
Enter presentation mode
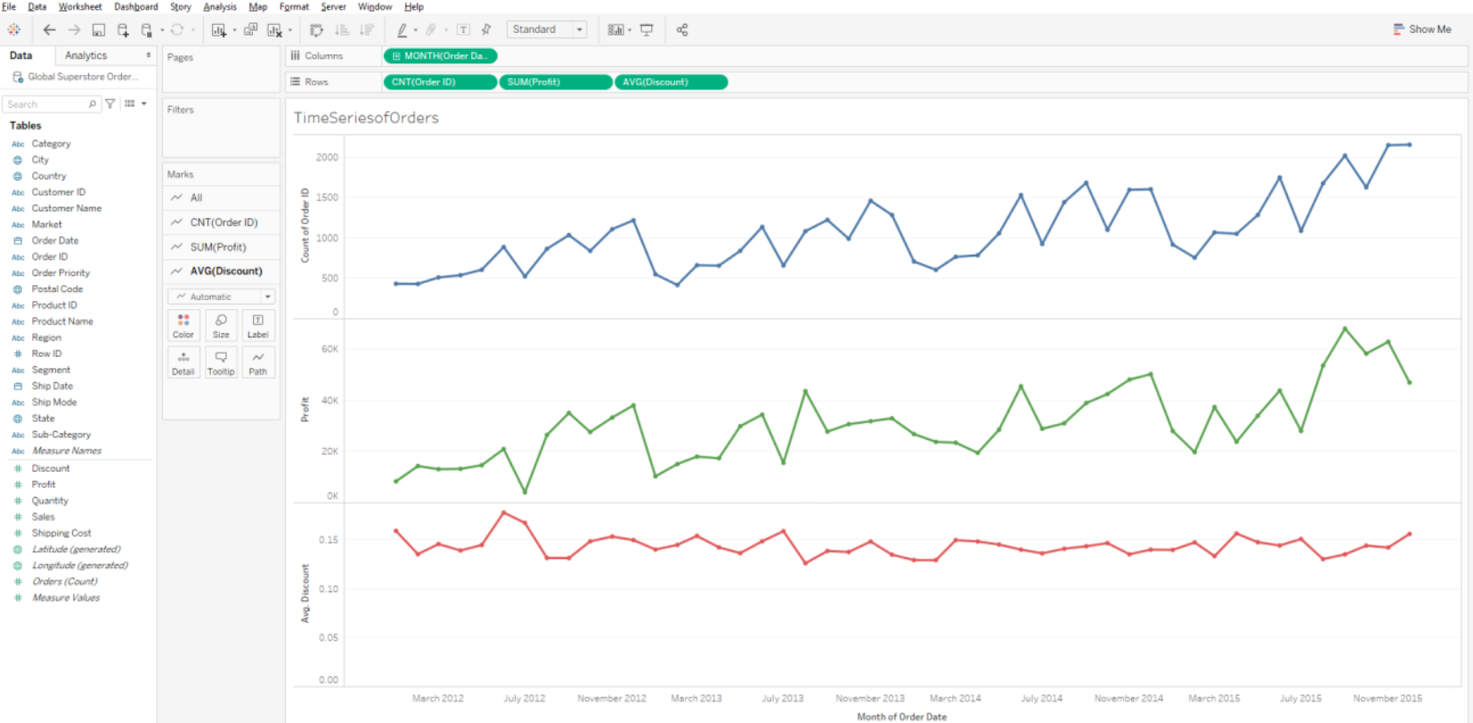coord(647,29)
